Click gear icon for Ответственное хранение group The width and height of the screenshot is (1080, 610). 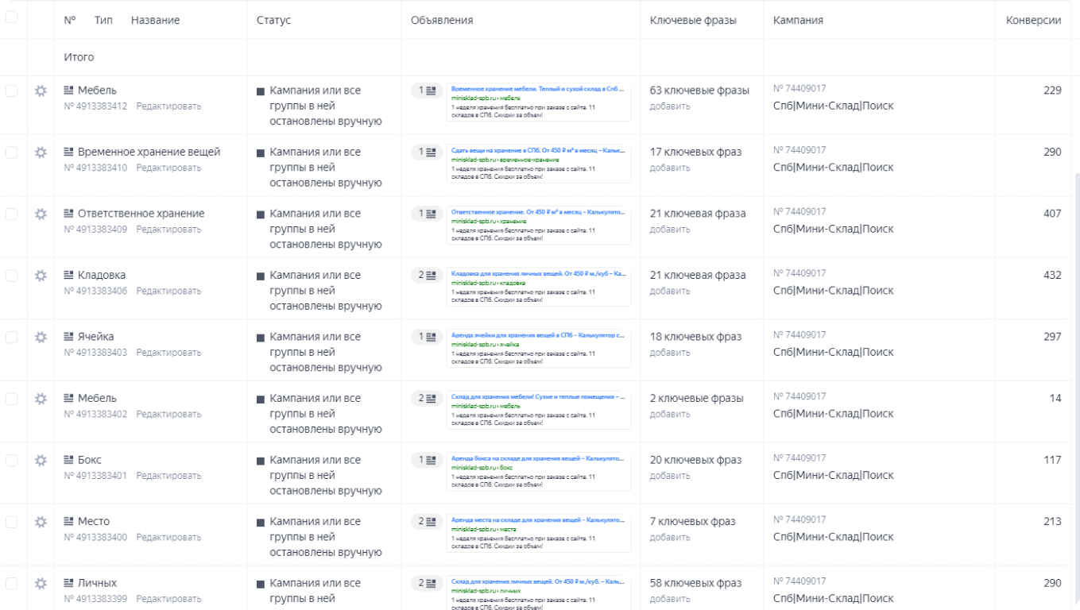(x=41, y=214)
